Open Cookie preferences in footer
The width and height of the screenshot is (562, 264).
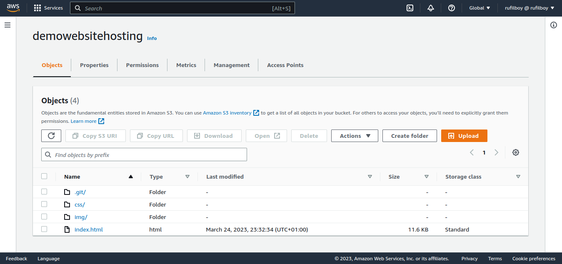click(x=534, y=259)
